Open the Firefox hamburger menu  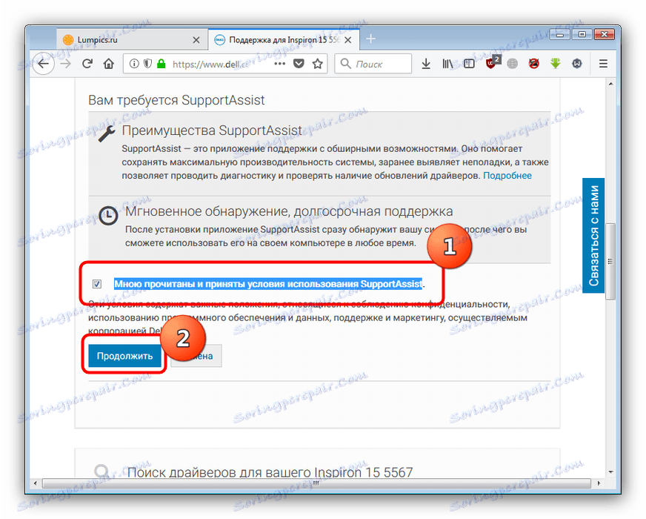(603, 64)
